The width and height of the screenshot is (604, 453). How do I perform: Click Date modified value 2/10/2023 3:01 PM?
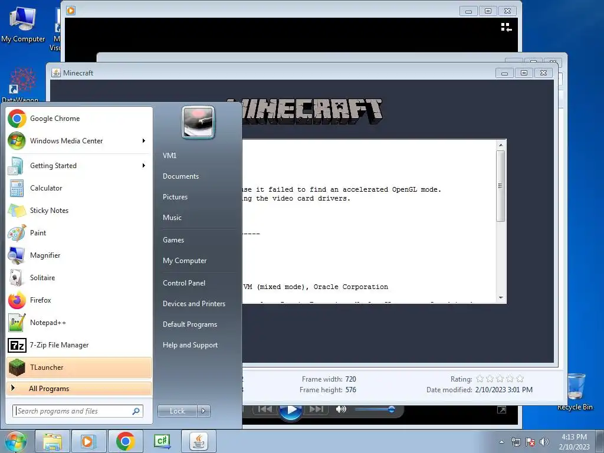coord(504,390)
